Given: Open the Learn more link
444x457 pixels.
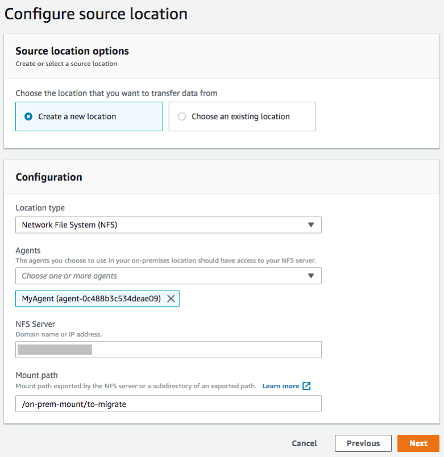Looking at the screenshot, I should (281, 386).
